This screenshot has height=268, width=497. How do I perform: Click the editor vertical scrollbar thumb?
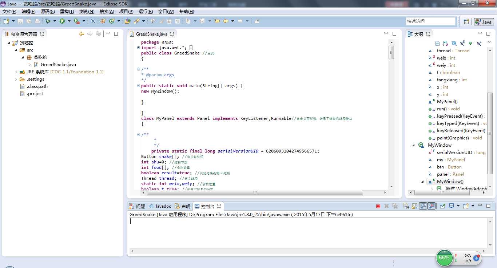coord(391,52)
